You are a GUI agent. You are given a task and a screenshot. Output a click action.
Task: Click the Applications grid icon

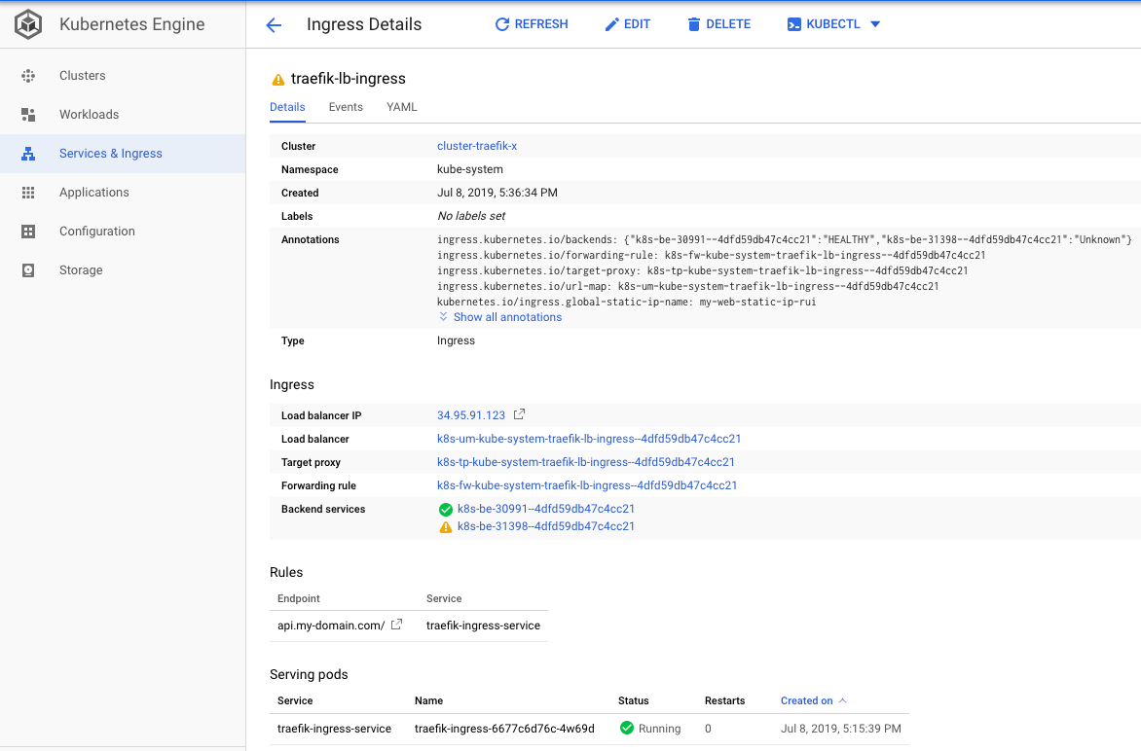(28, 192)
